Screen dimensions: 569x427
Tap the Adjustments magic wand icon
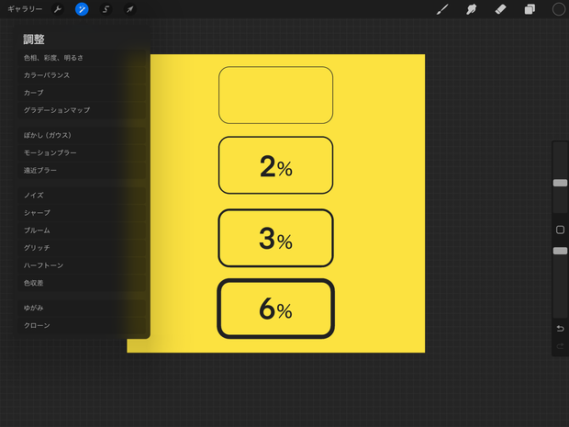(82, 9)
